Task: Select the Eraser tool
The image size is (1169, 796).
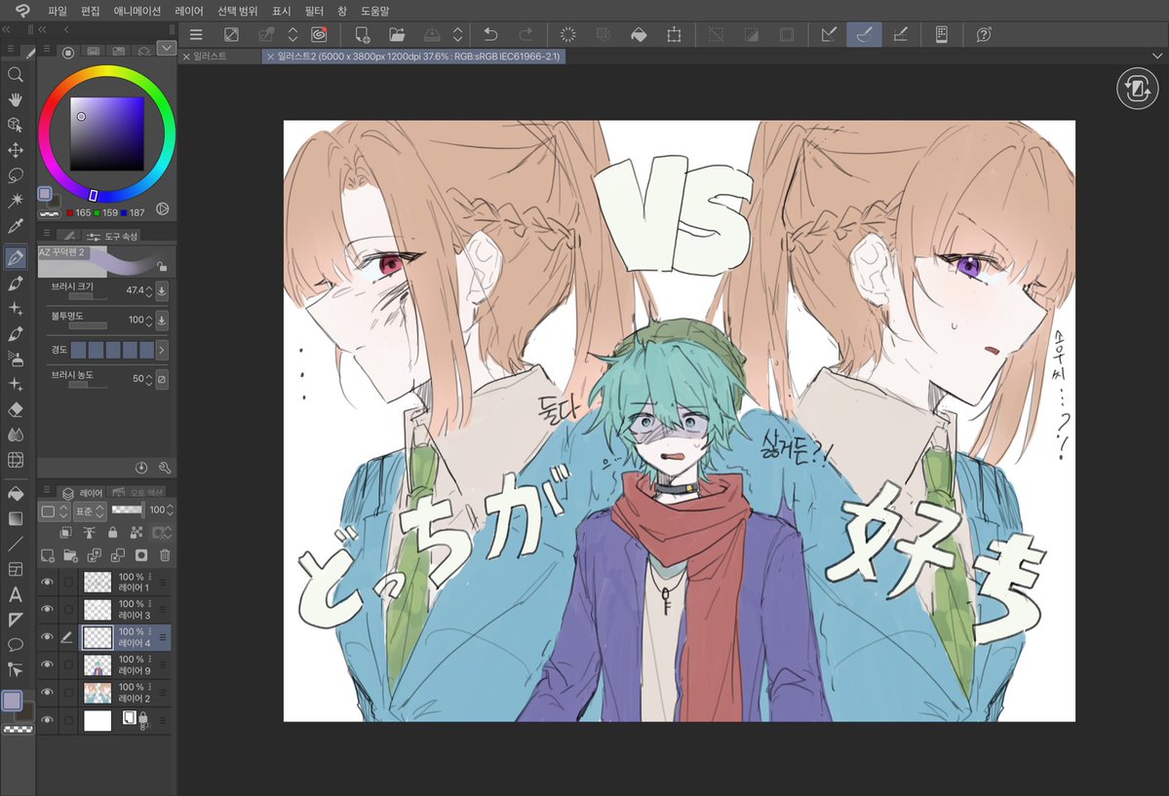Action: click(x=15, y=409)
